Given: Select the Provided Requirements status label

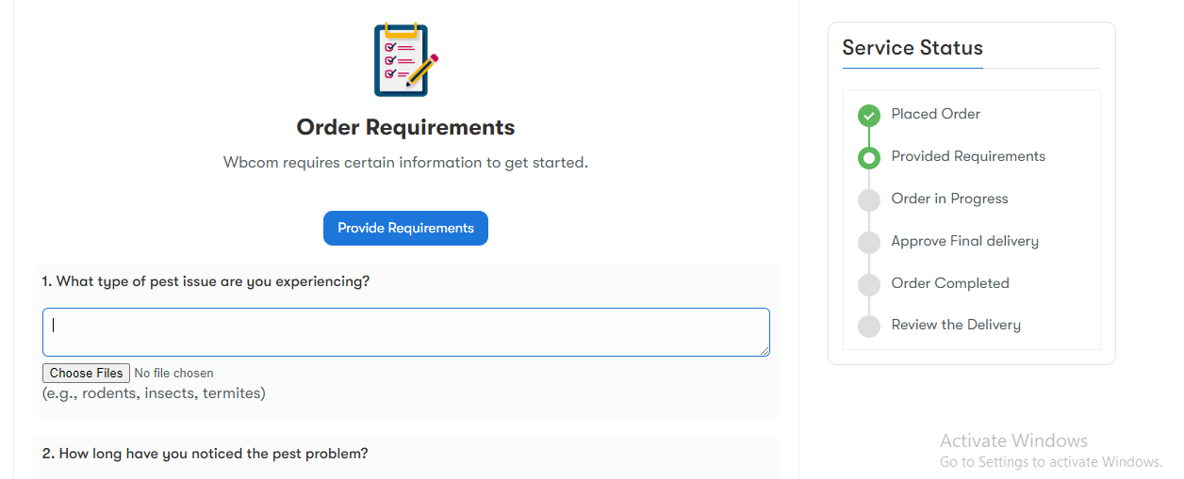Looking at the screenshot, I should point(968,156).
